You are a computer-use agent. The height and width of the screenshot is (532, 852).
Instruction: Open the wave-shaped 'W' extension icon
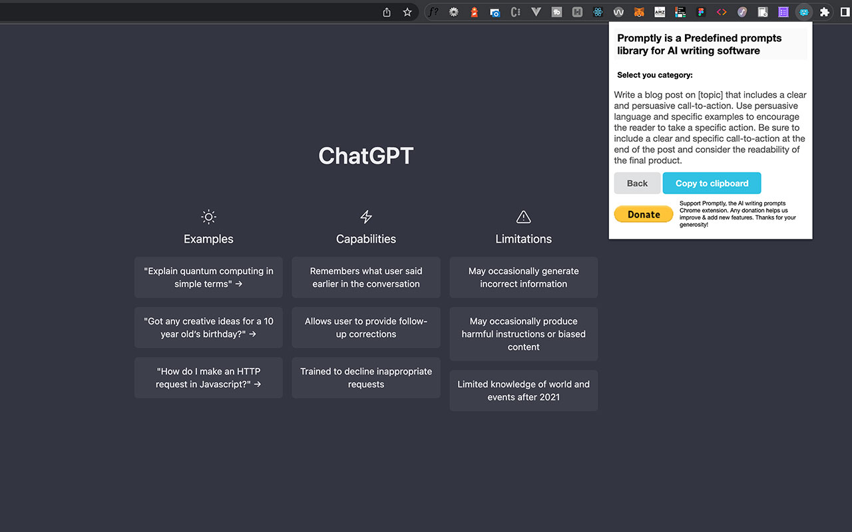[x=618, y=12]
